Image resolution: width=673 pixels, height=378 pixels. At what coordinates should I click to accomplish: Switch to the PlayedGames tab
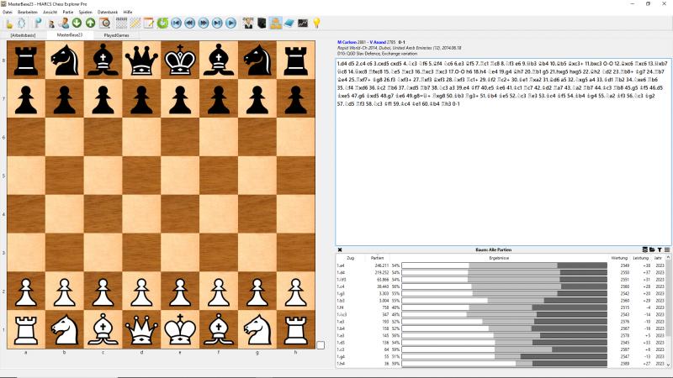[117, 35]
